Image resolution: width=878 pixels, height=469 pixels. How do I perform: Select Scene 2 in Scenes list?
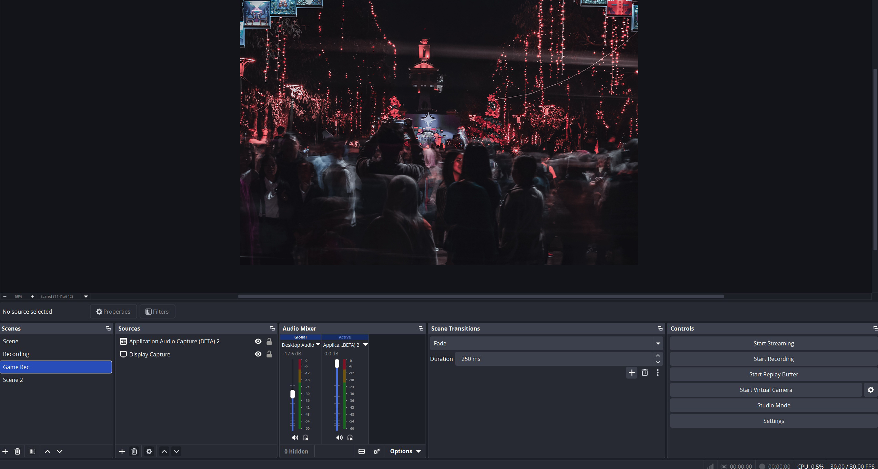pyautogui.click(x=56, y=380)
